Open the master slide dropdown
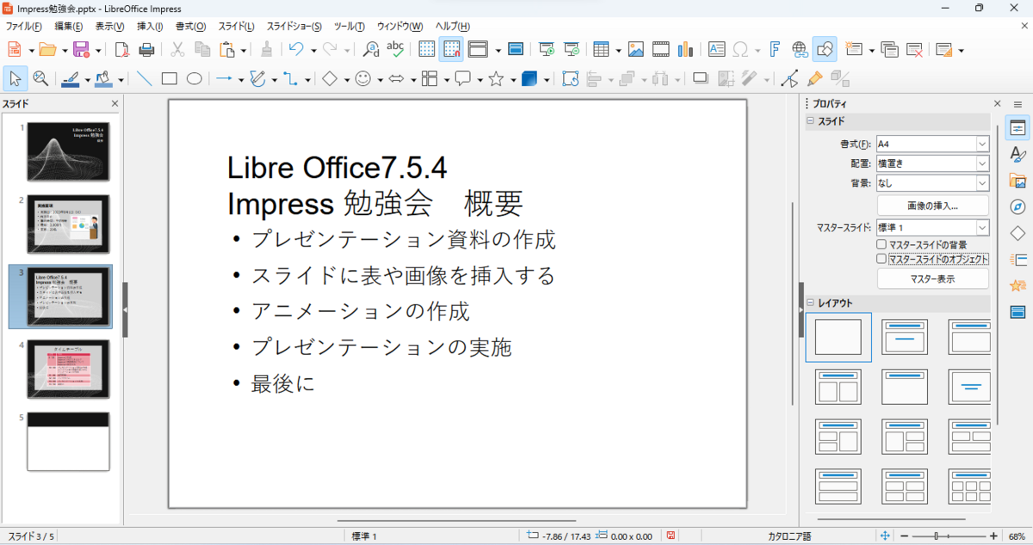 pyautogui.click(x=982, y=228)
